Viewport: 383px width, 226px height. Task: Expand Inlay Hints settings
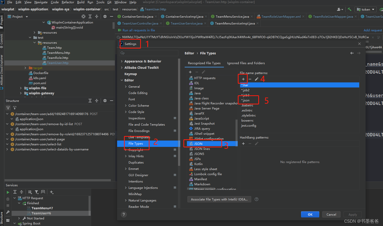[126, 156]
